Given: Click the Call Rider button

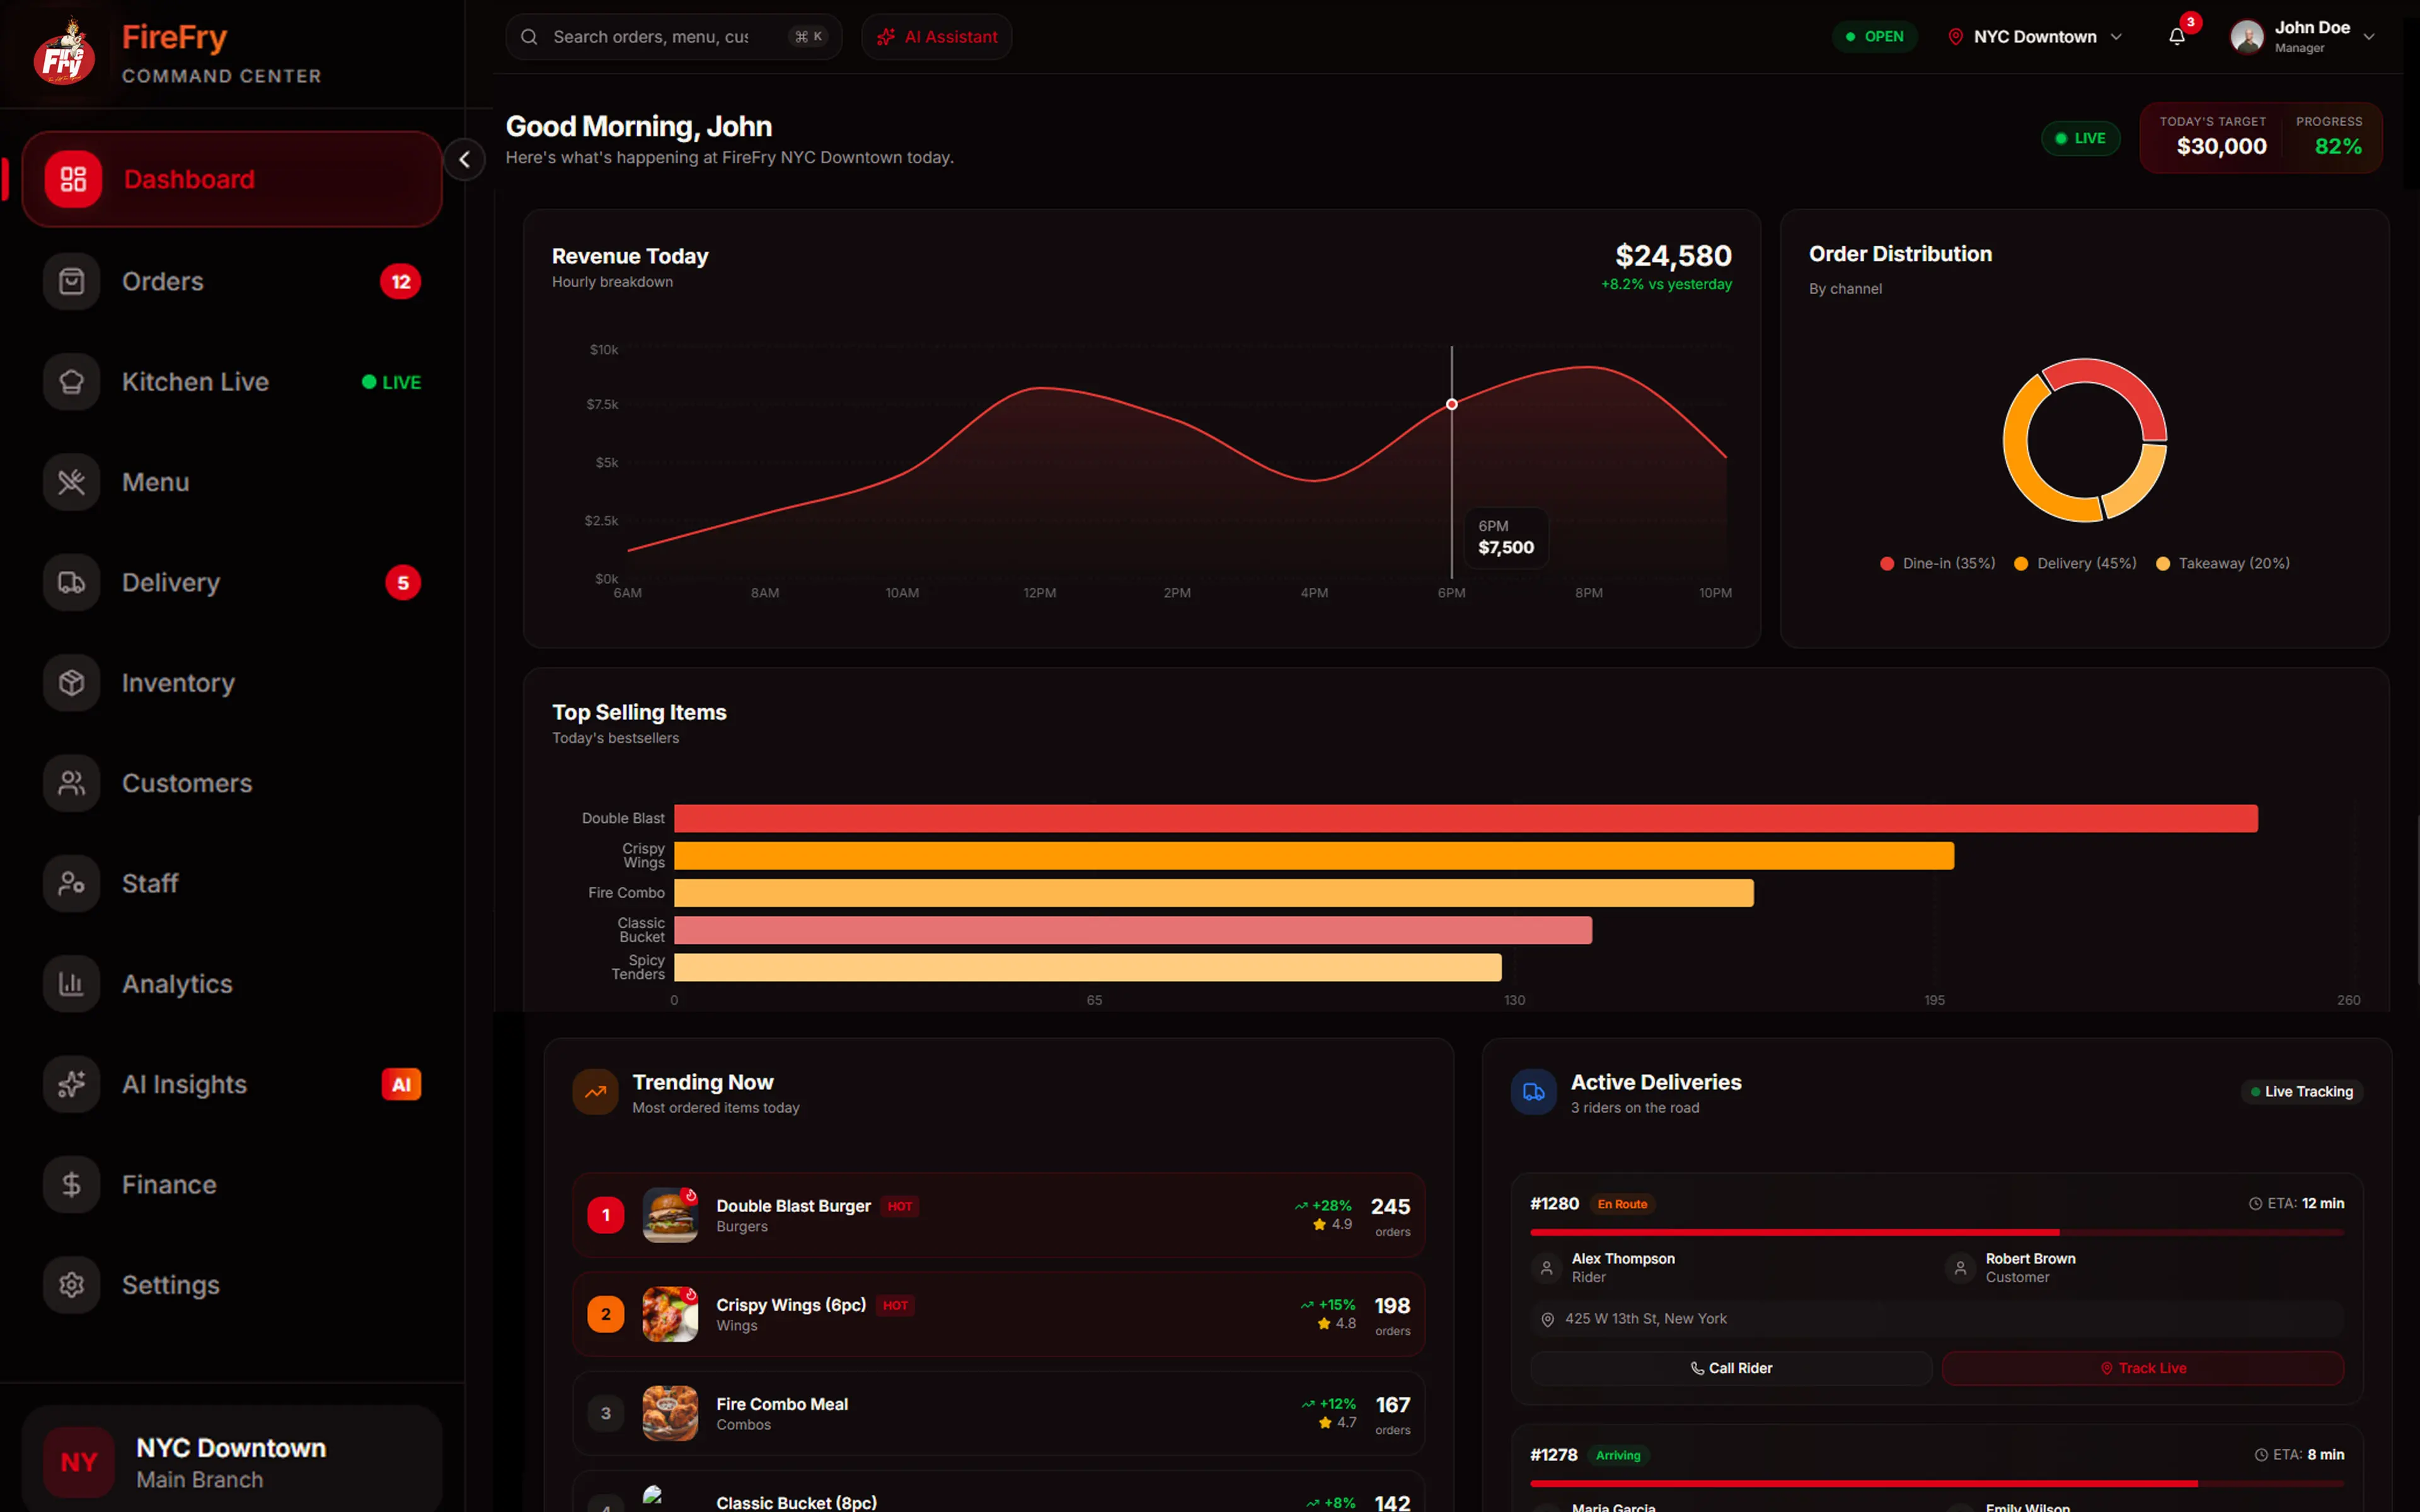Looking at the screenshot, I should point(1731,1368).
